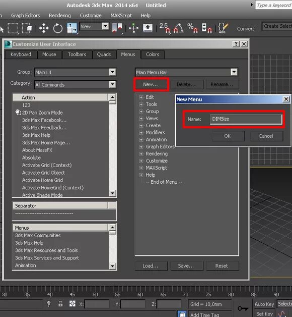Click the Convert toolbar button
Image resolution: width=292 pixels, height=317 pixels.
tap(245, 29)
